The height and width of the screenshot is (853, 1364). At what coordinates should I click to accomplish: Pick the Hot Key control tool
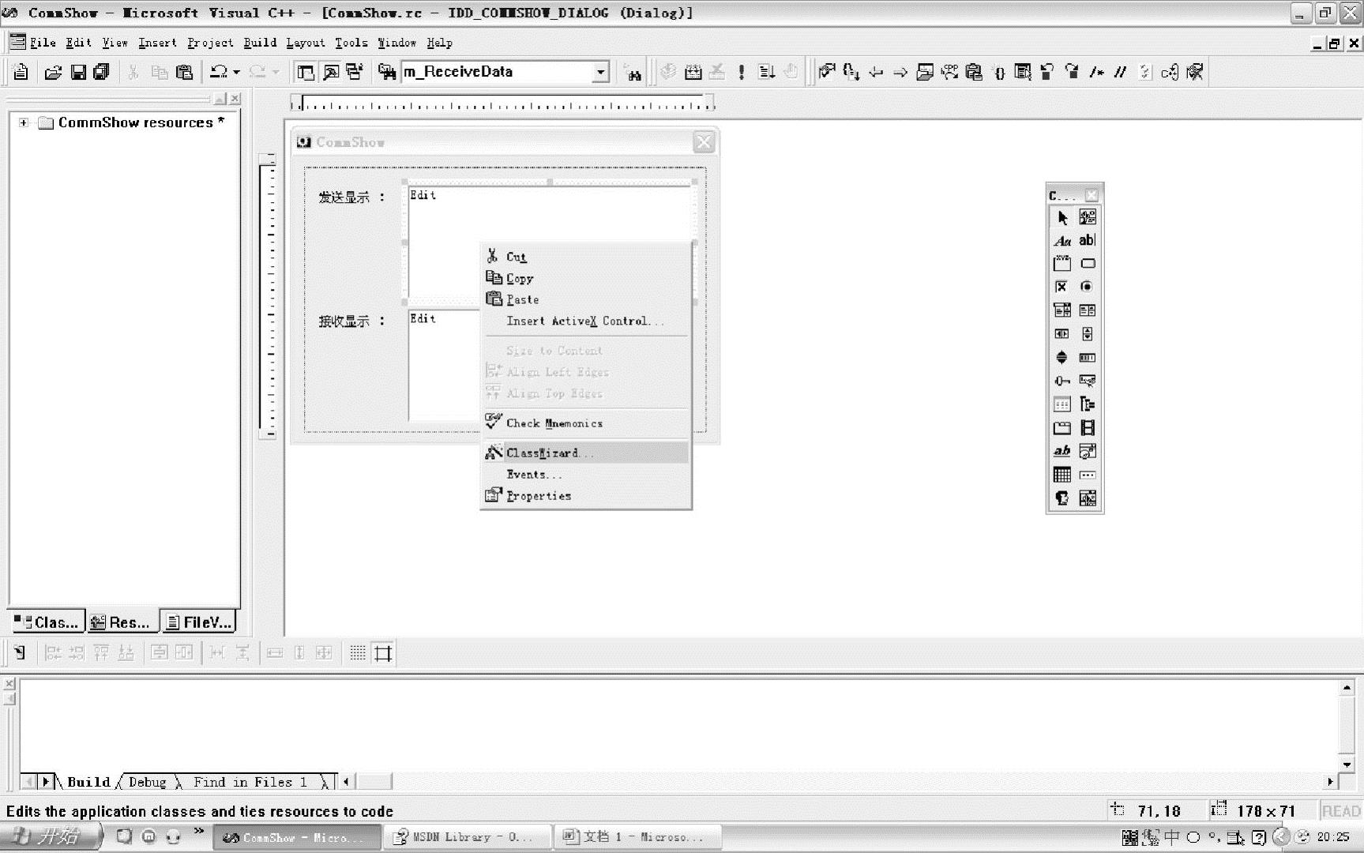coord(1088,381)
